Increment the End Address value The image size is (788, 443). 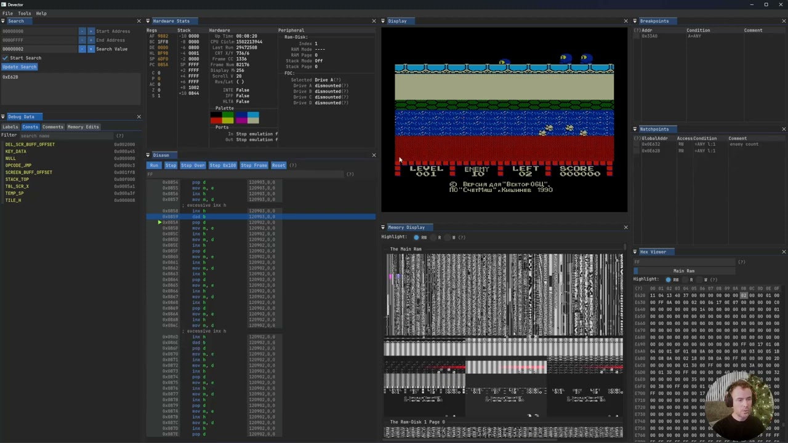91,40
